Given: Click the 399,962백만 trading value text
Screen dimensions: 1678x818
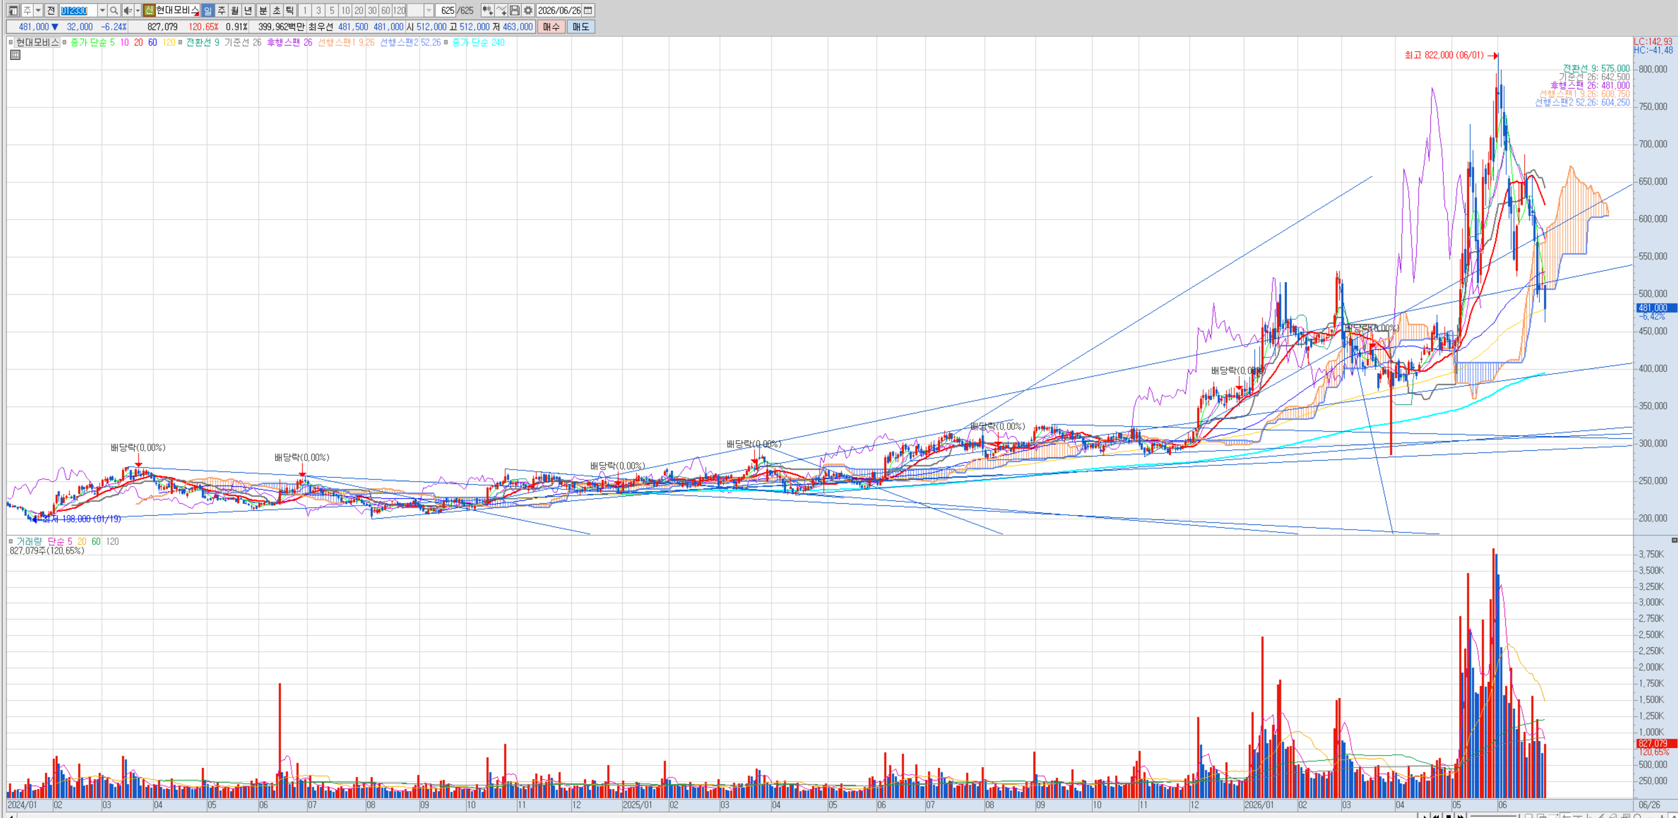Looking at the screenshot, I should click(282, 27).
